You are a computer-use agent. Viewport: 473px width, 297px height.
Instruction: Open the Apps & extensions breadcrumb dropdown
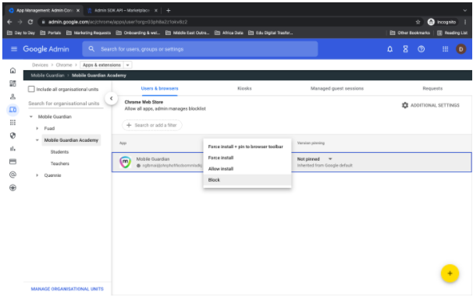(x=128, y=65)
